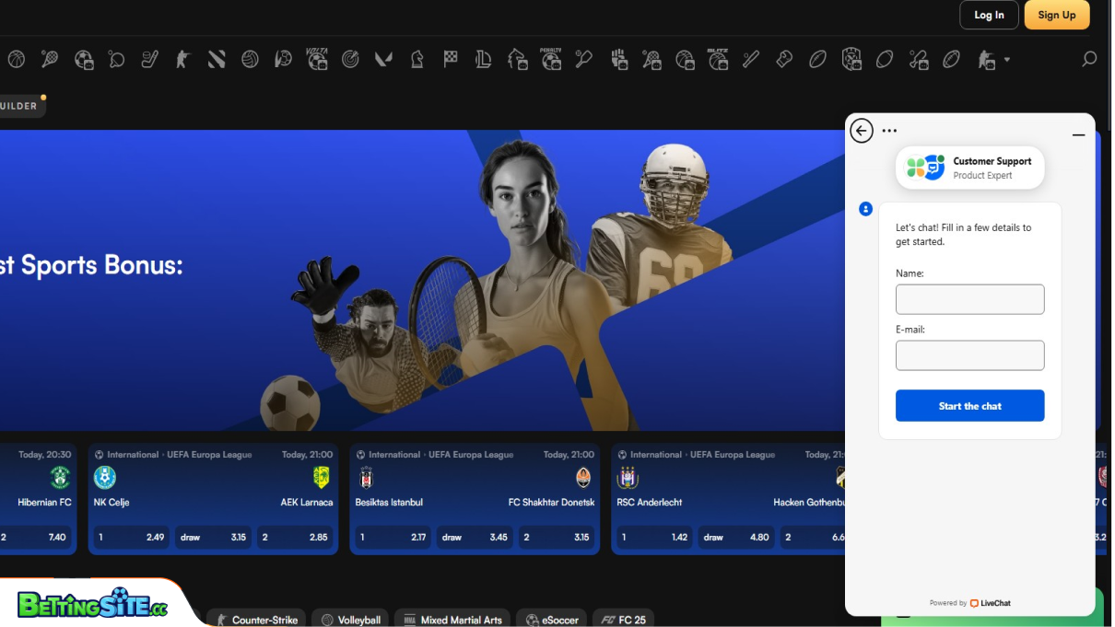Expand the rightmost sport icon dropdown arrow
The width and height of the screenshot is (1115, 627).
click(1006, 60)
